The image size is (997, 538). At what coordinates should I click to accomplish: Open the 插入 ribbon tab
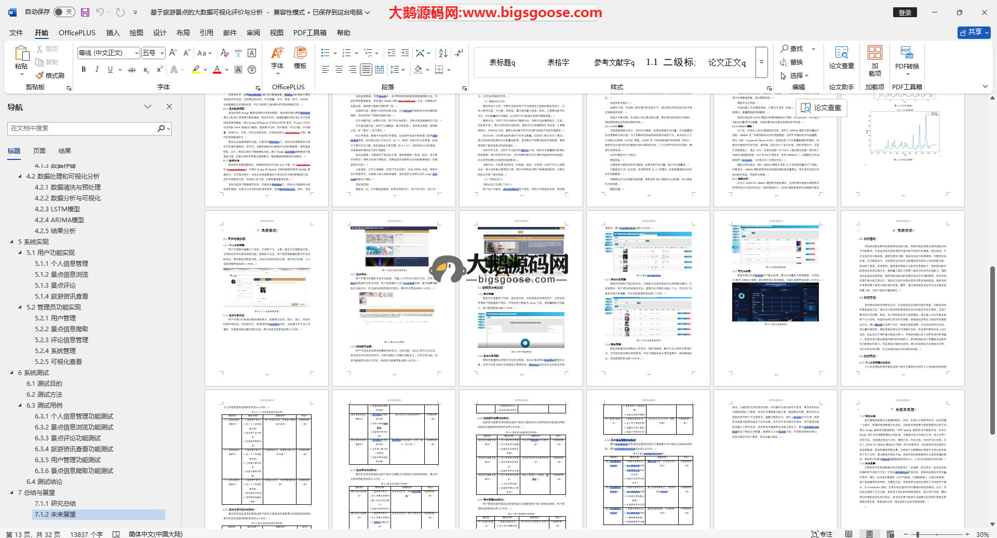pos(113,33)
